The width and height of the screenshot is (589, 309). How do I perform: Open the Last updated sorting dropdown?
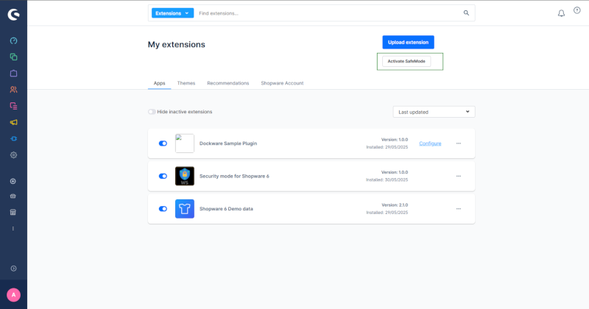coord(434,112)
